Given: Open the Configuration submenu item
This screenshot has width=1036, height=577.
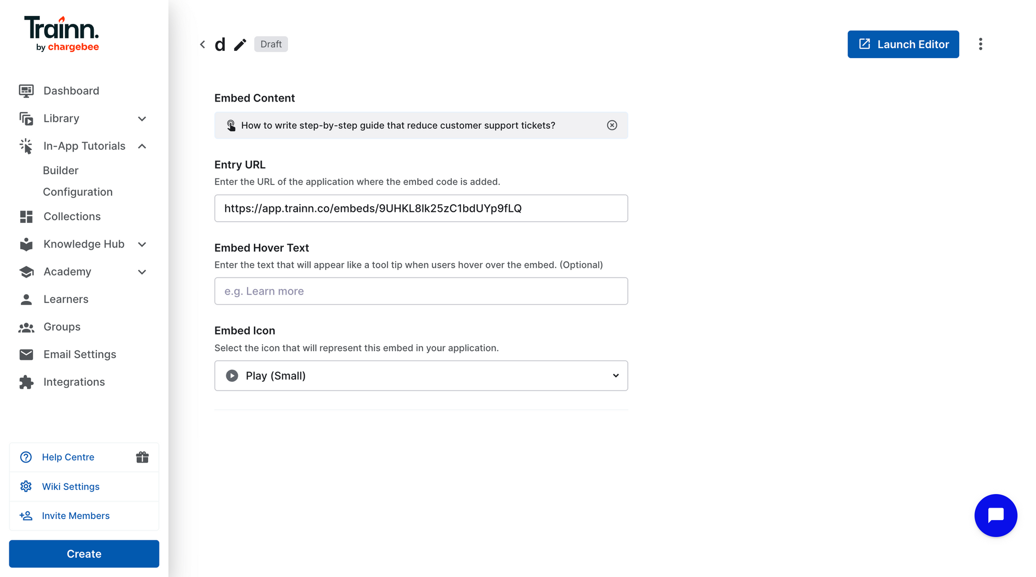Looking at the screenshot, I should click(x=78, y=192).
